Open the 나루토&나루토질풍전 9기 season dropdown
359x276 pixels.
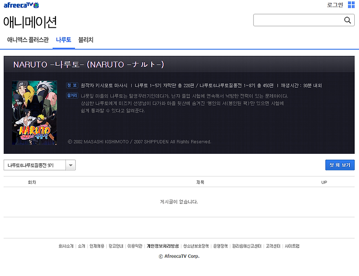(x=39, y=165)
